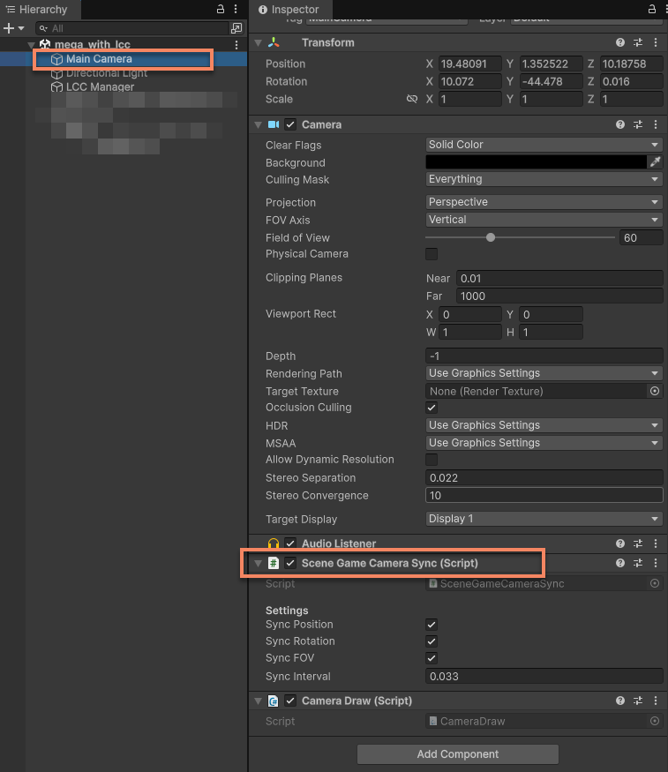This screenshot has height=772, width=668.
Task: Open Scene Game Camera Sync help
Action: point(620,563)
